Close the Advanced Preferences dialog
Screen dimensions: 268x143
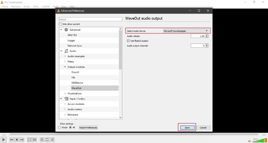click(x=208, y=11)
